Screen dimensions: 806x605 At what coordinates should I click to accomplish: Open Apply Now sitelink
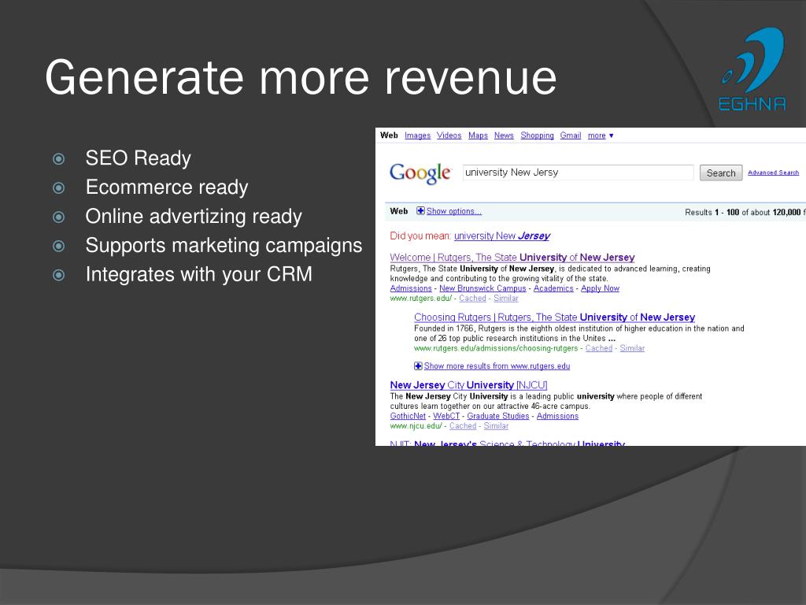pyautogui.click(x=600, y=288)
